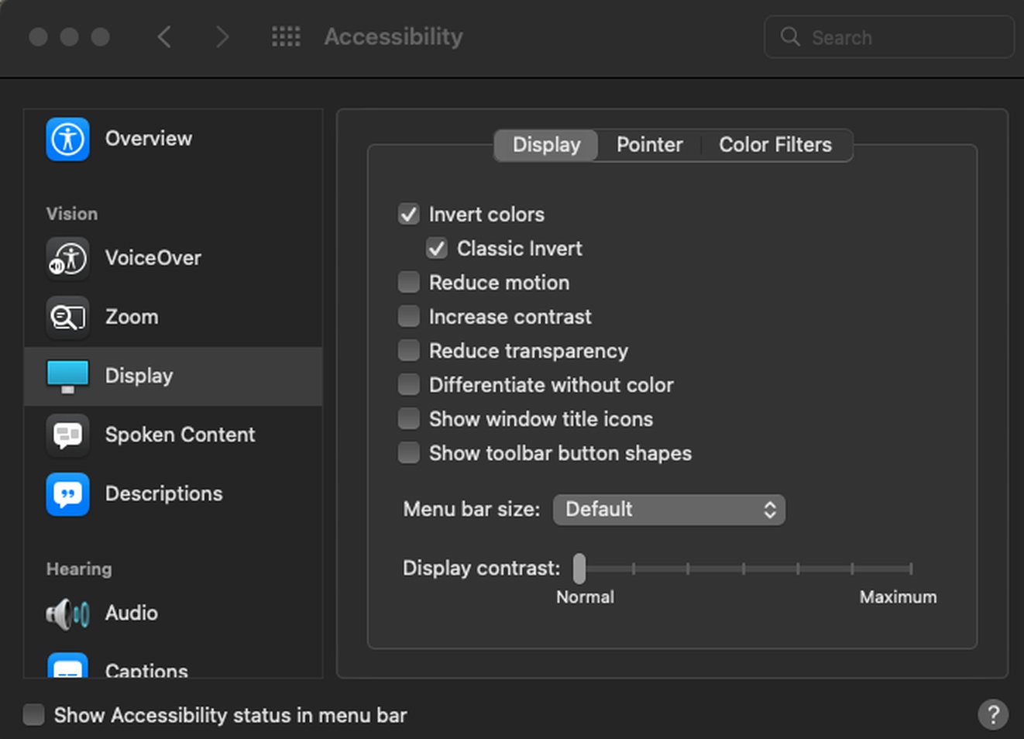Enable Reduce motion

408,282
